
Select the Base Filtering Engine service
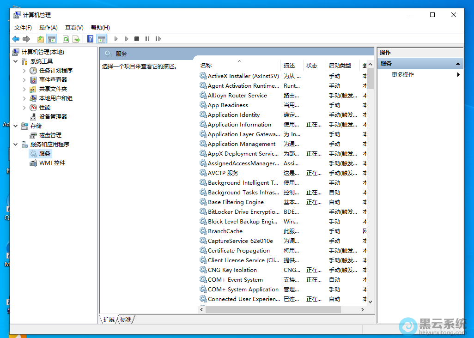(x=236, y=202)
